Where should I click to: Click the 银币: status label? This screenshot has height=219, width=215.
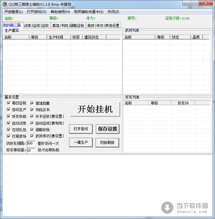tap(132, 18)
